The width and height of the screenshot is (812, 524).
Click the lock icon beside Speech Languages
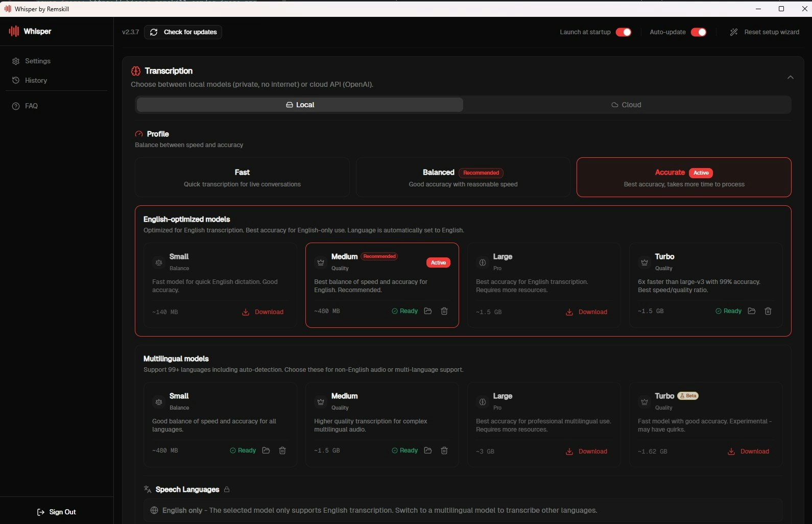click(227, 489)
